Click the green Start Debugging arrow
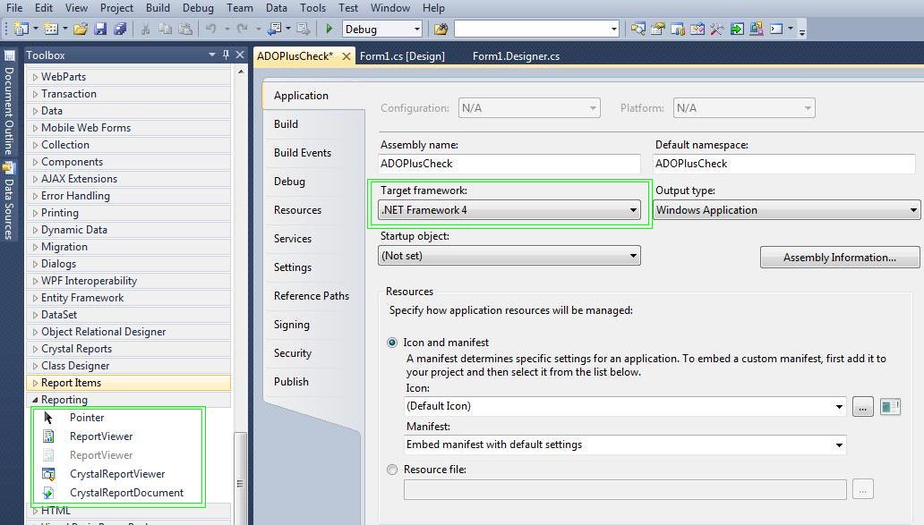The height and width of the screenshot is (525, 924). point(329,29)
